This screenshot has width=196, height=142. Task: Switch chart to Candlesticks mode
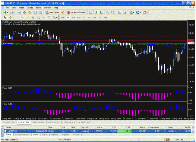96,12
